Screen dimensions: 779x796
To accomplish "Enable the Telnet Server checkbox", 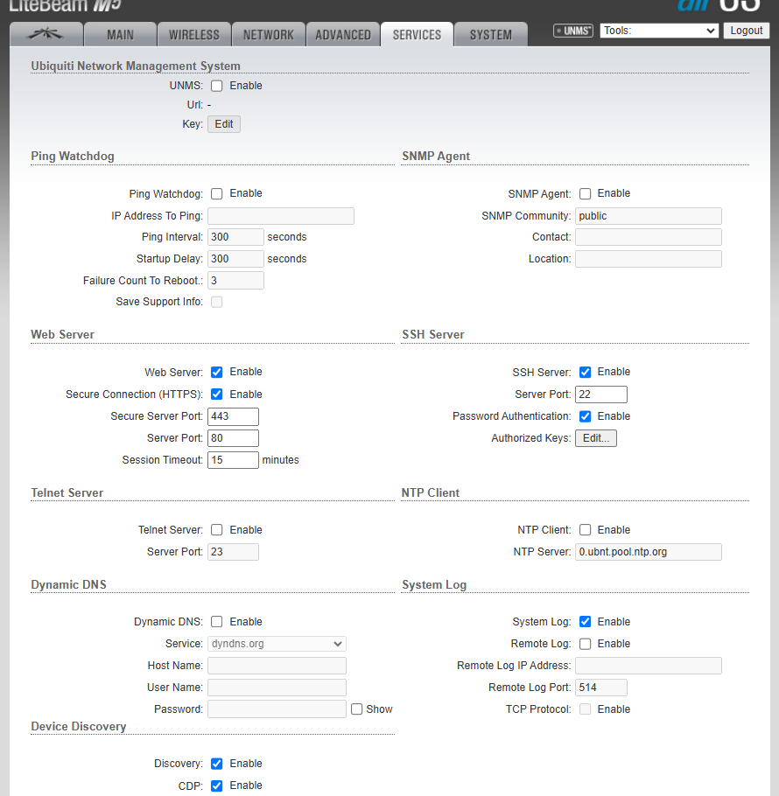I will [x=217, y=530].
